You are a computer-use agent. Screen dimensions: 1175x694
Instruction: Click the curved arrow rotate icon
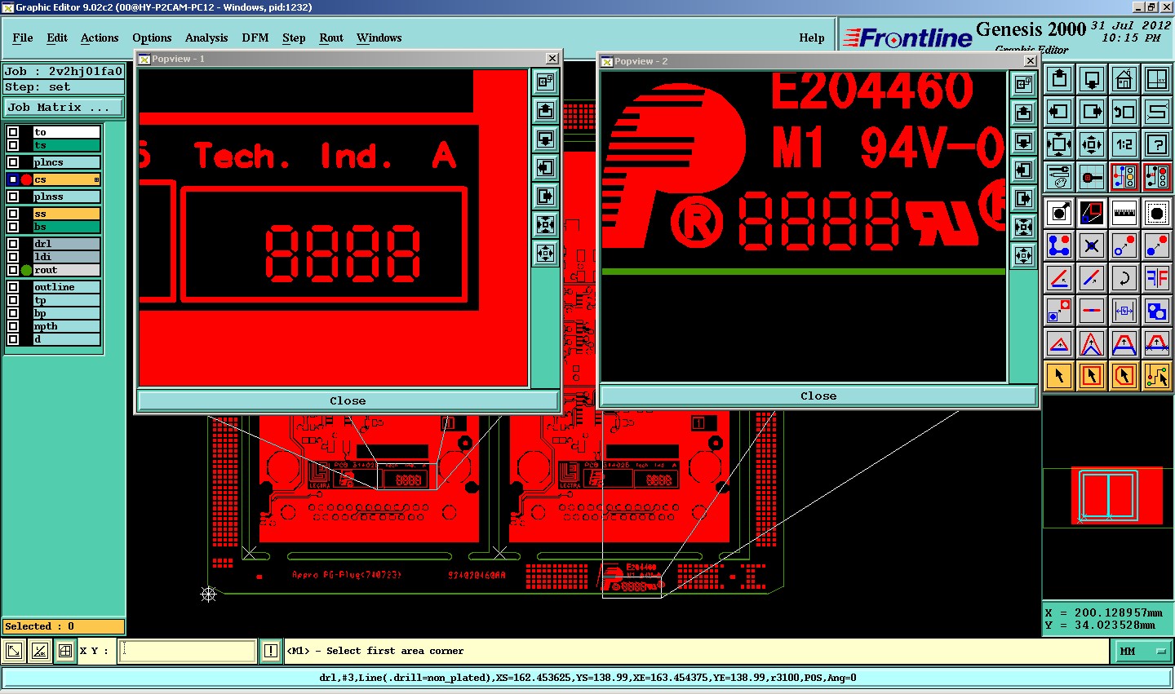pyautogui.click(x=1124, y=278)
